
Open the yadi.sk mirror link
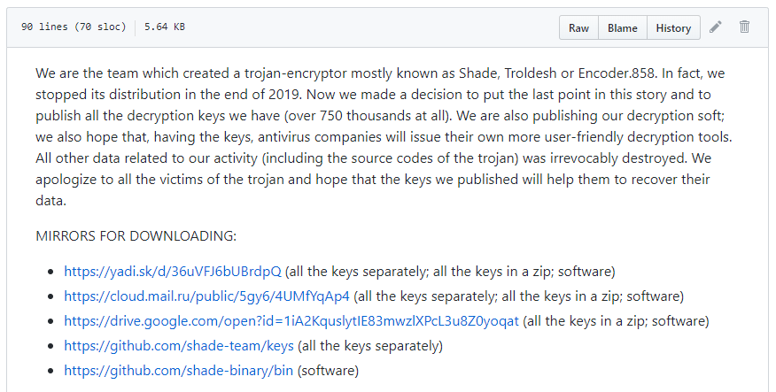tap(172, 271)
